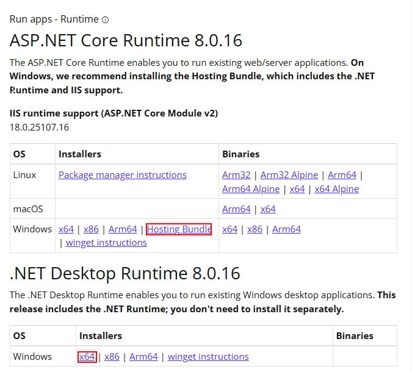Screen dimensions: 412x372
Task: Click Installers header in Desktop Runtime table
Action: click(x=101, y=336)
